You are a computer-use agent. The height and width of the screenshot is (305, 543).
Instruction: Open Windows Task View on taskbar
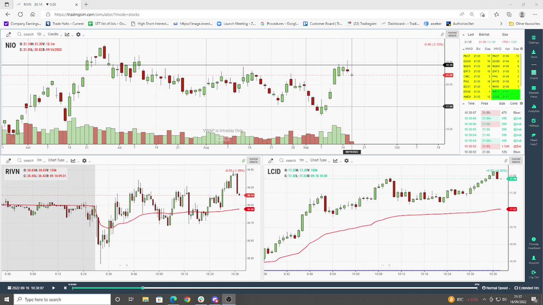(131, 299)
